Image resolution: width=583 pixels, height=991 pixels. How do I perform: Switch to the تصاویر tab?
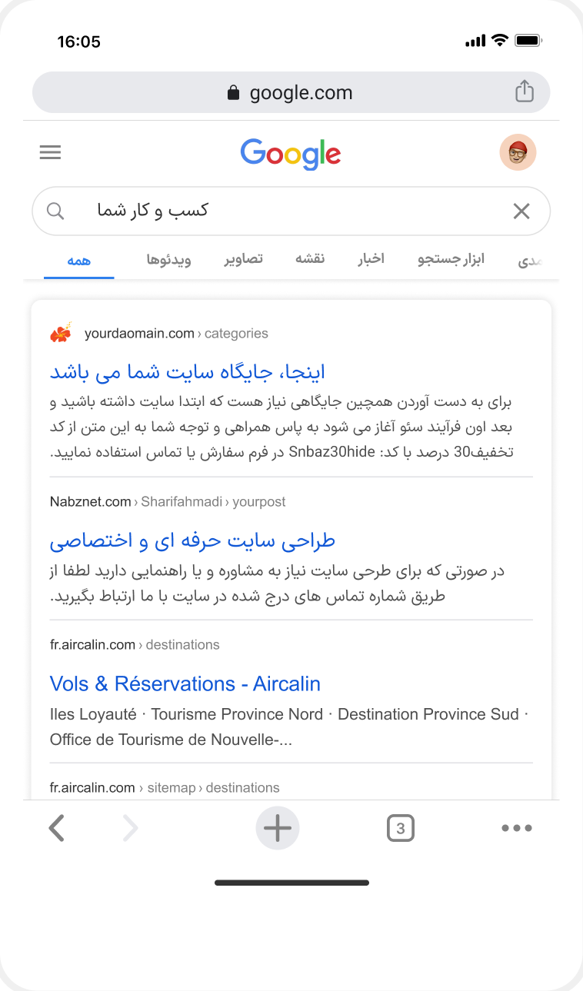point(243,258)
